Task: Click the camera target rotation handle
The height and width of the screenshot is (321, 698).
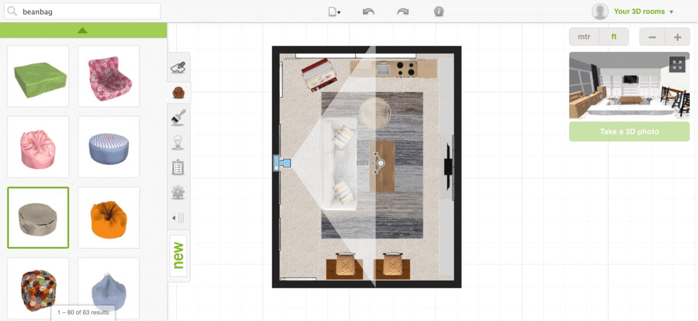Action: (x=380, y=164)
